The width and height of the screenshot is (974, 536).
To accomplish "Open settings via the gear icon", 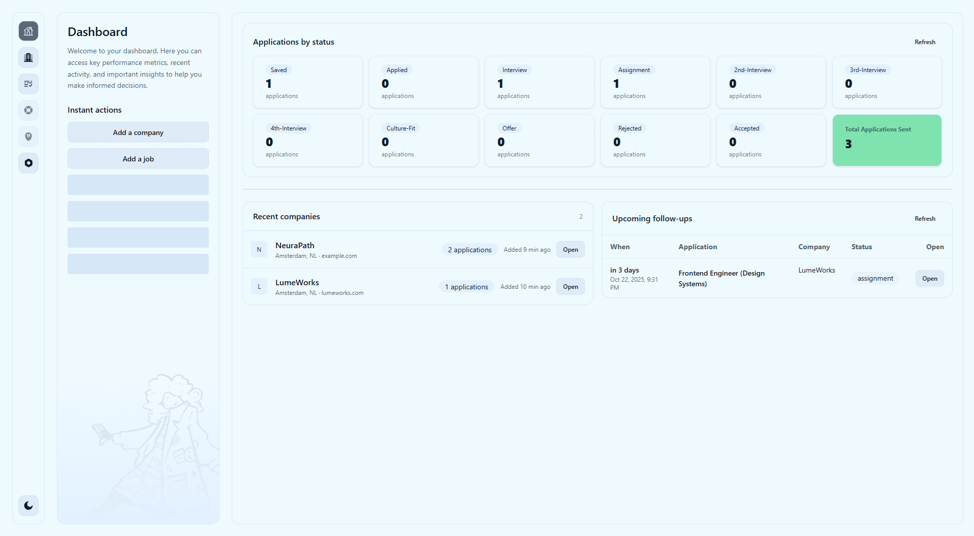I will (28, 163).
